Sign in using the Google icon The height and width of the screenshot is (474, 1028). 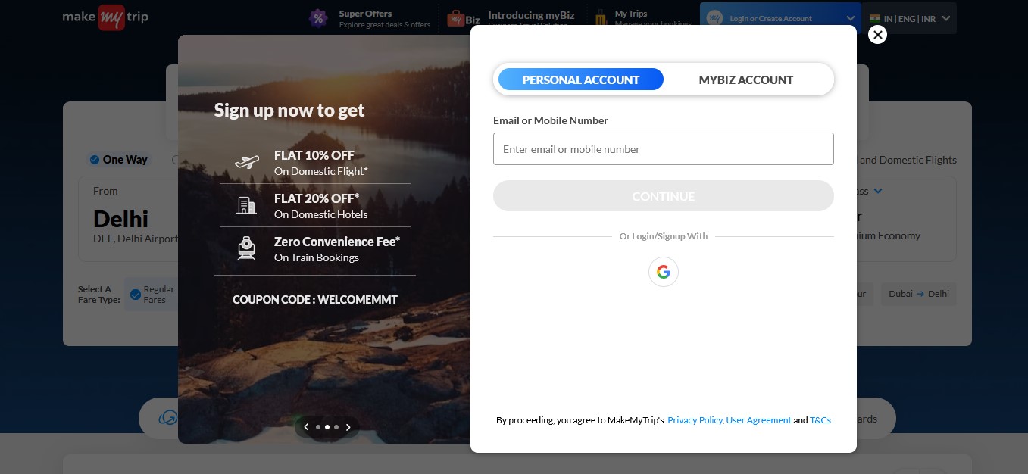[x=664, y=272]
